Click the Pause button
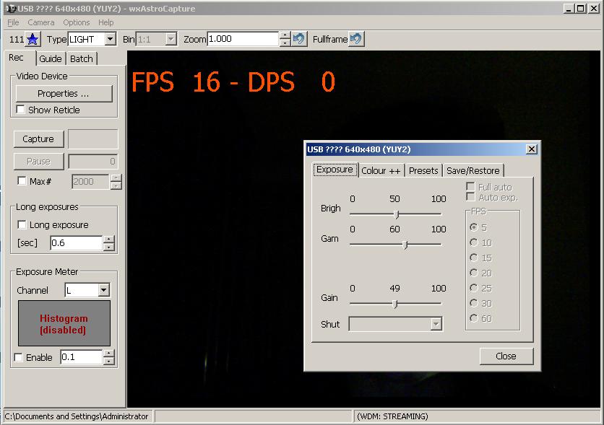This screenshot has height=425, width=604. (38, 161)
